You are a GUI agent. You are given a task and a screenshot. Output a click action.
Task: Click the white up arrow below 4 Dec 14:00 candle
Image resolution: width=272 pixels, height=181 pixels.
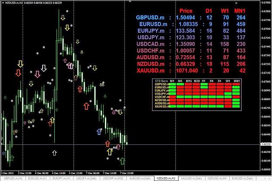(x=54, y=153)
